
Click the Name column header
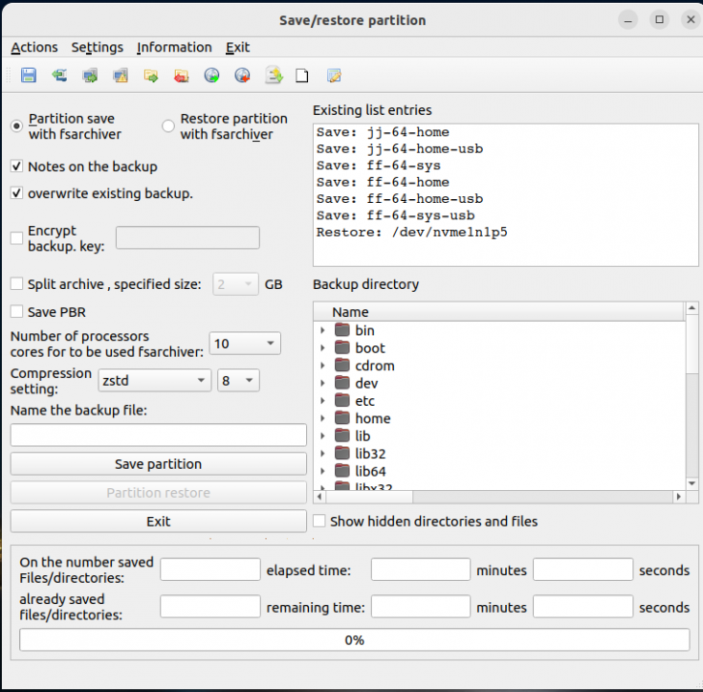(x=498, y=312)
